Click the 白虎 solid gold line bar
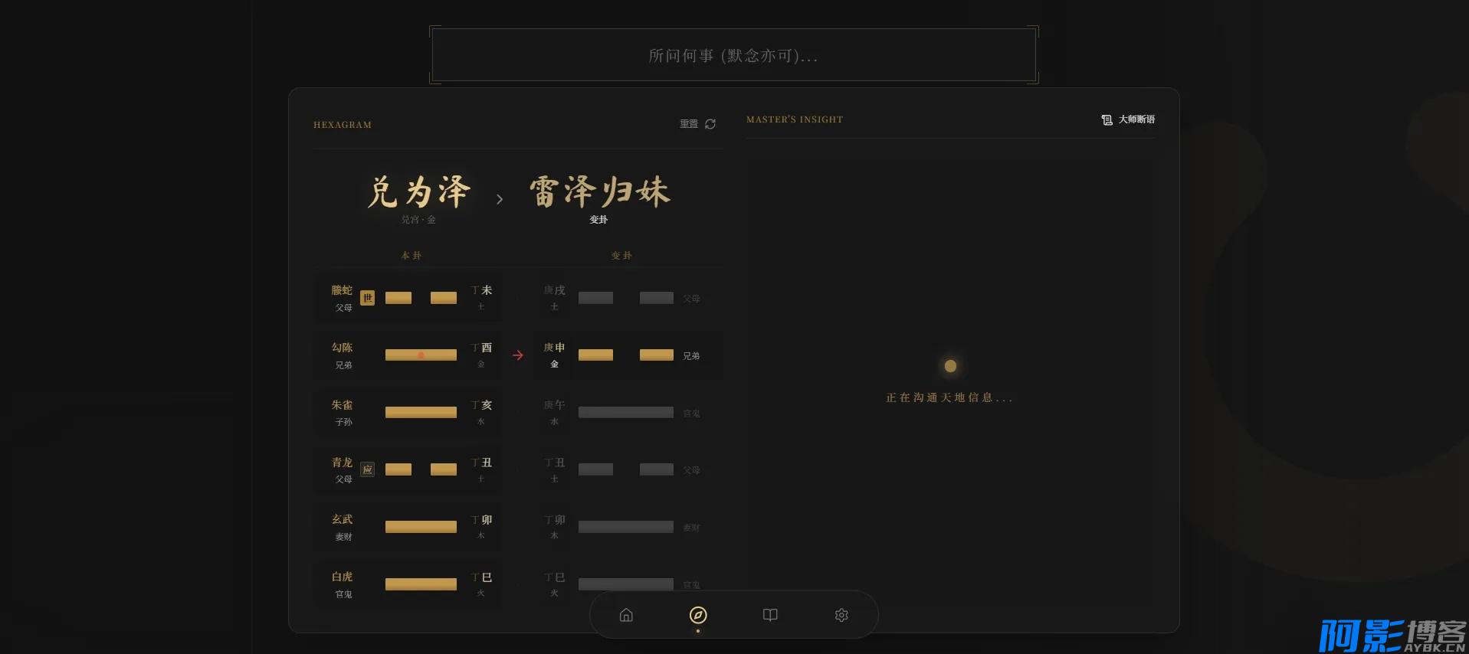The image size is (1469, 654). click(421, 584)
